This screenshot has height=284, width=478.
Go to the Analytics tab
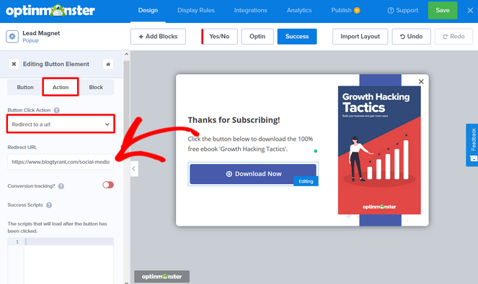(299, 10)
